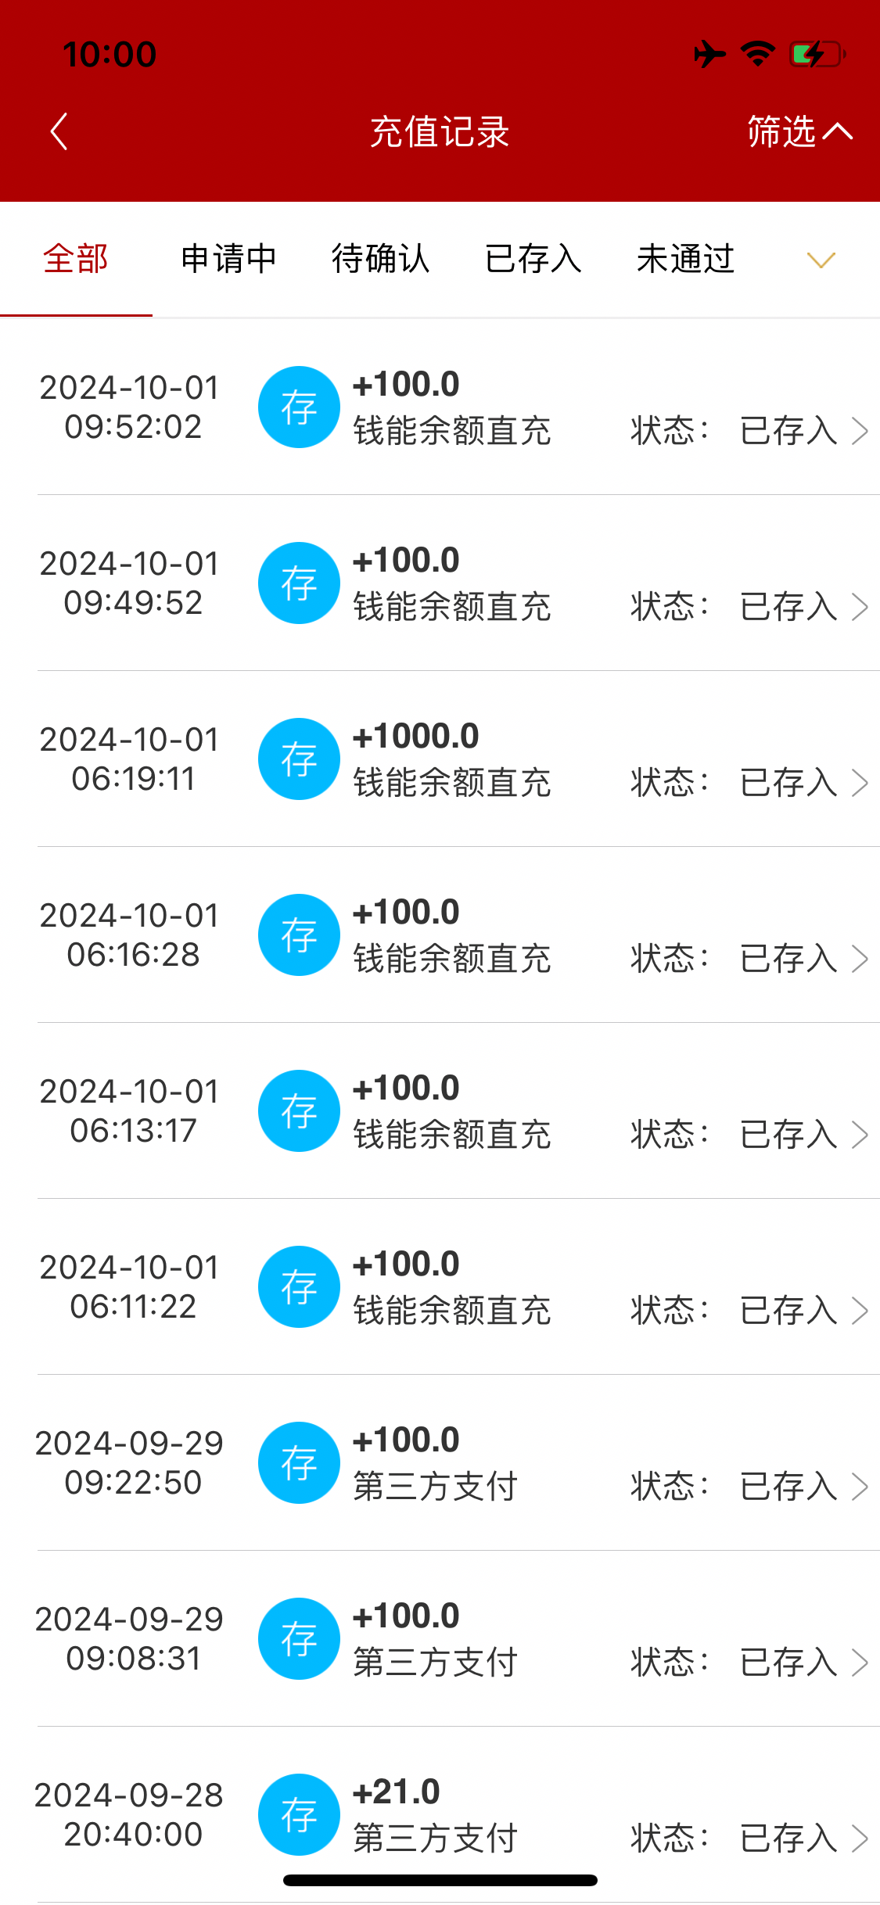The width and height of the screenshot is (880, 1905).
Task: Open details arrow for 09:49:52 record
Action: pyautogui.click(x=860, y=607)
